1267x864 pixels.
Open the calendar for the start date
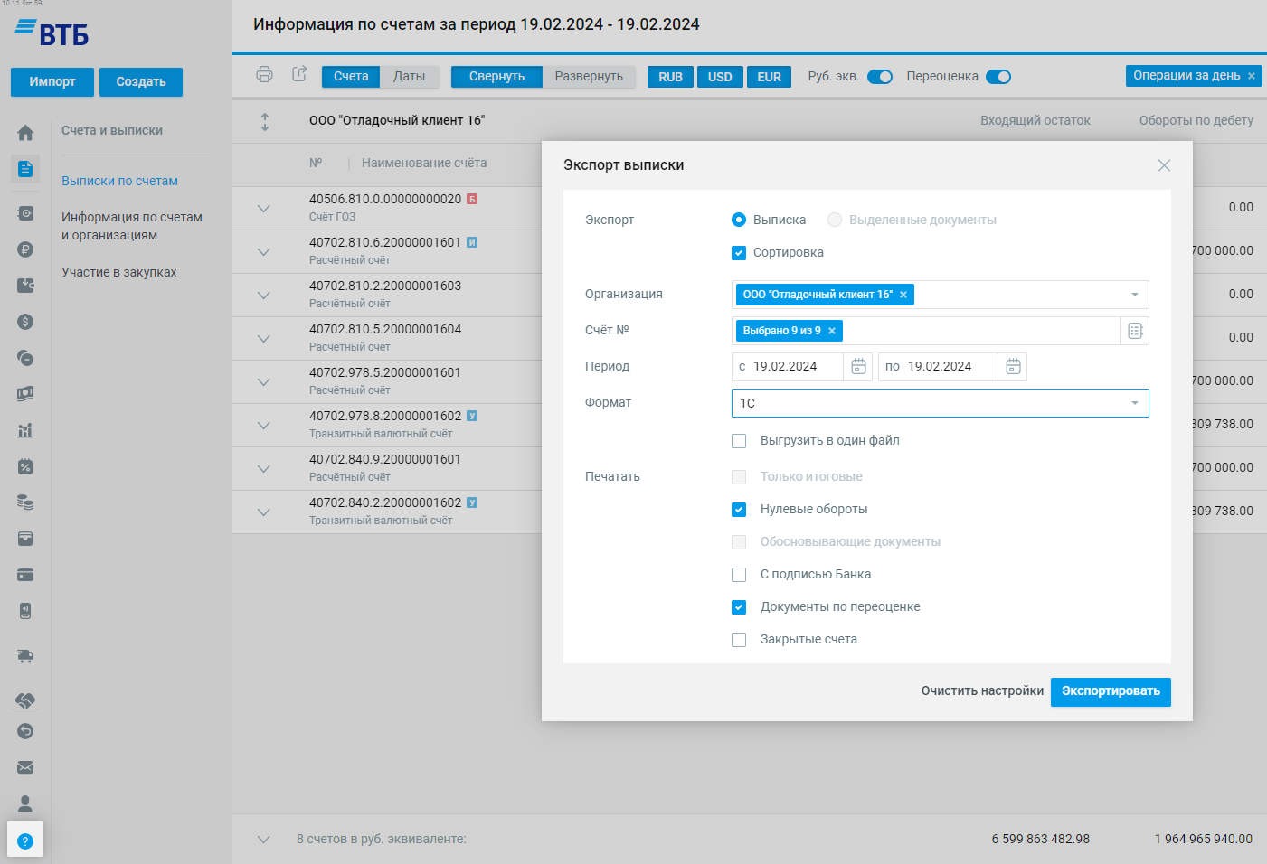click(858, 367)
